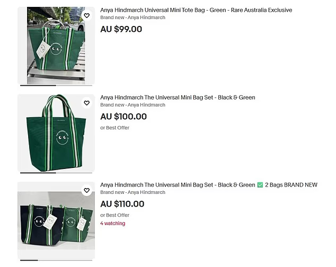Open the 2 Bags BRAND NEW listing title
Image resolution: width=336 pixels, height=267 pixels.
[x=208, y=185]
